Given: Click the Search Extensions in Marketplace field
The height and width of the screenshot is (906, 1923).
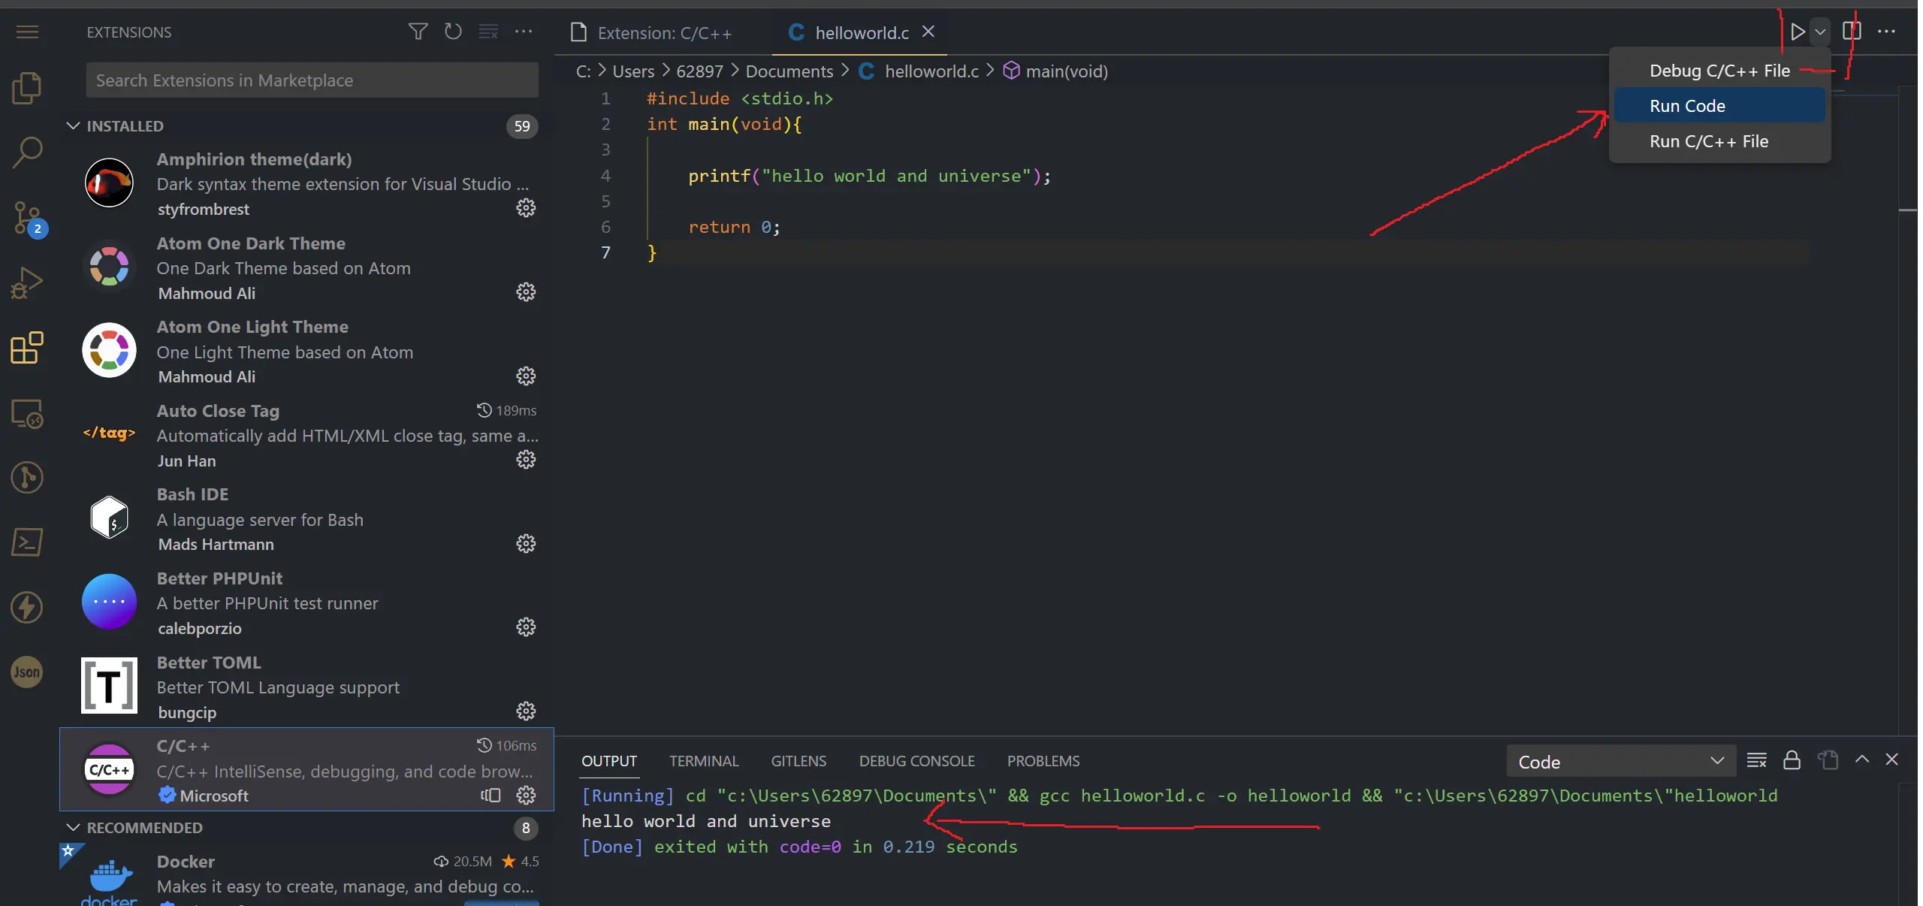Looking at the screenshot, I should coord(312,80).
